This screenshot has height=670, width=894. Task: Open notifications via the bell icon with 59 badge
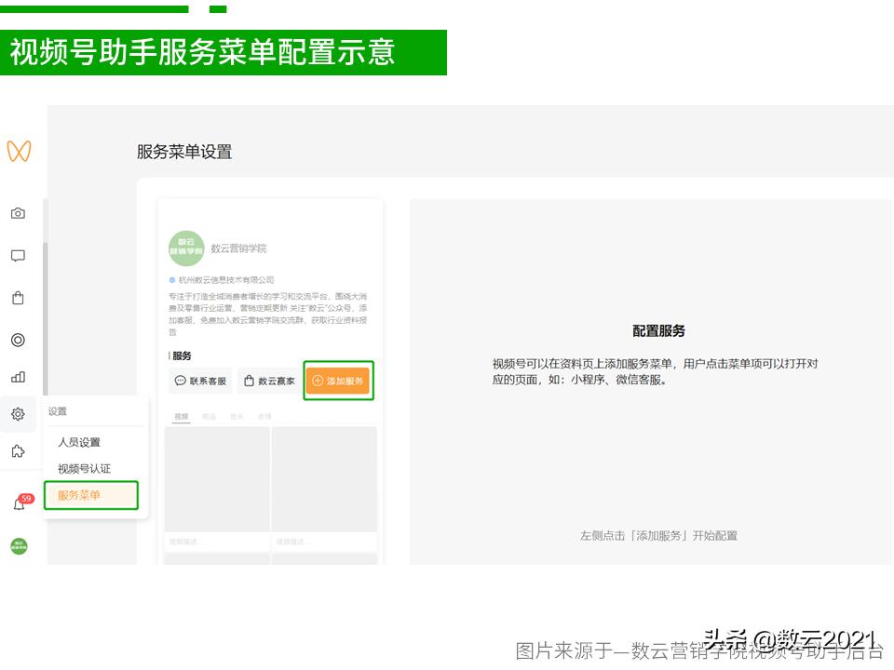coord(19,500)
